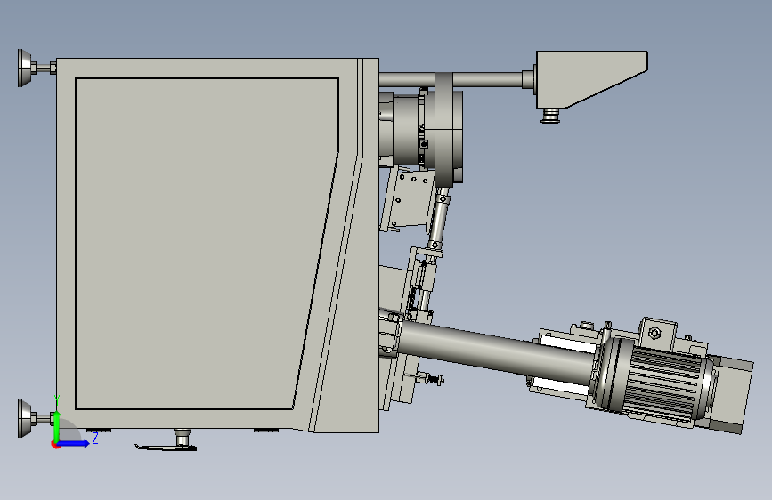The width and height of the screenshot is (772, 500).
Task: Select the hopper funnel at top right
Action: (592, 79)
